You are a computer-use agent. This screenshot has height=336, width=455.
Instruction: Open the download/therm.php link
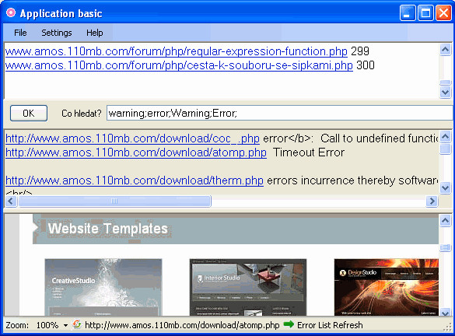[x=135, y=180]
